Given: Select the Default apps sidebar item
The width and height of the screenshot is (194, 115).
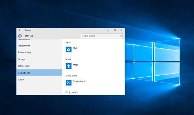Looking at the screenshot, I should click(x=39, y=73).
